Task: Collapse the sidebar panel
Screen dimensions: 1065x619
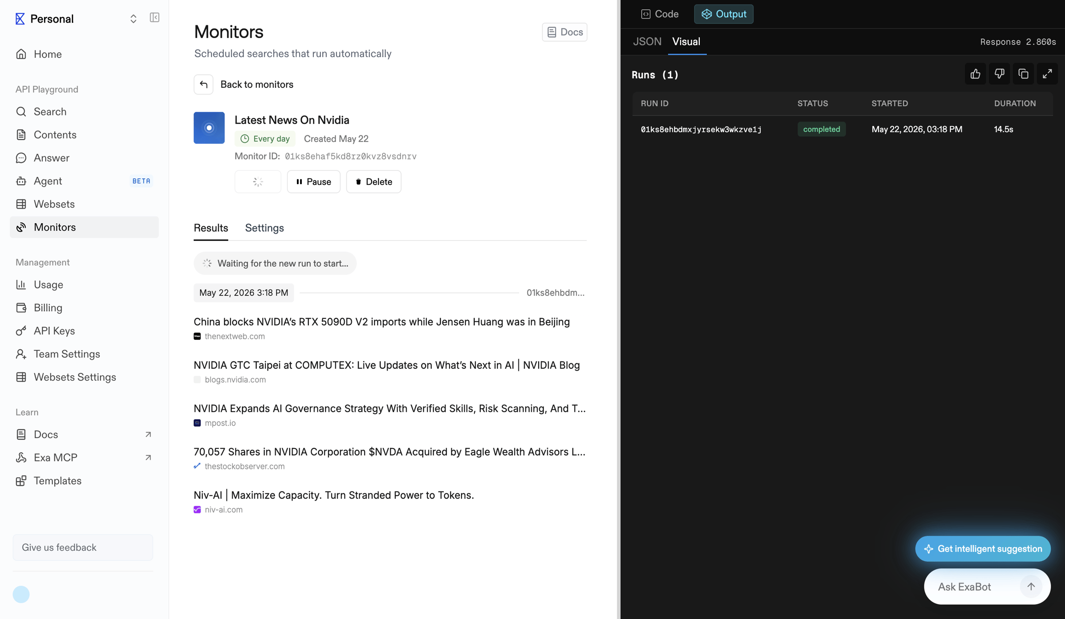Action: (x=154, y=18)
